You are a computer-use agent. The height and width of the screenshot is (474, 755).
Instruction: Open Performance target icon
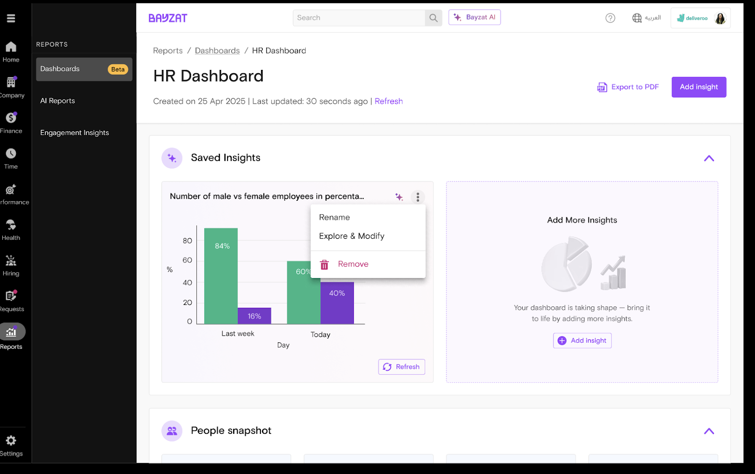pyautogui.click(x=11, y=189)
